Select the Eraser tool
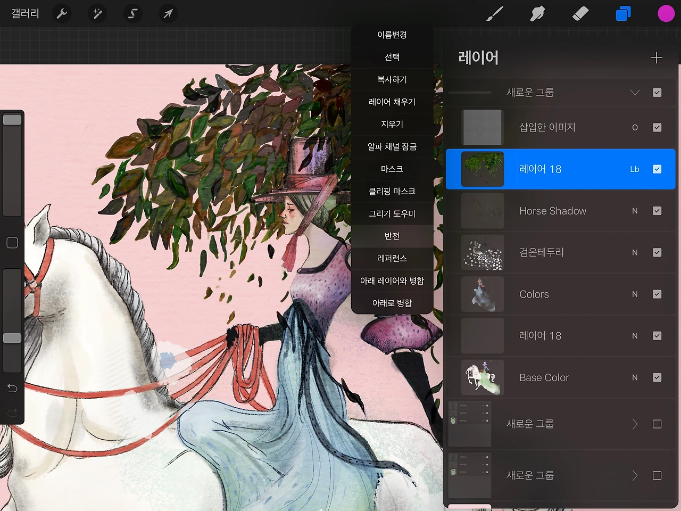 coord(580,14)
